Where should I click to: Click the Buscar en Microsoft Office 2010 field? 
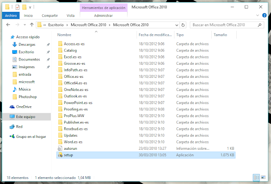click(x=227, y=25)
